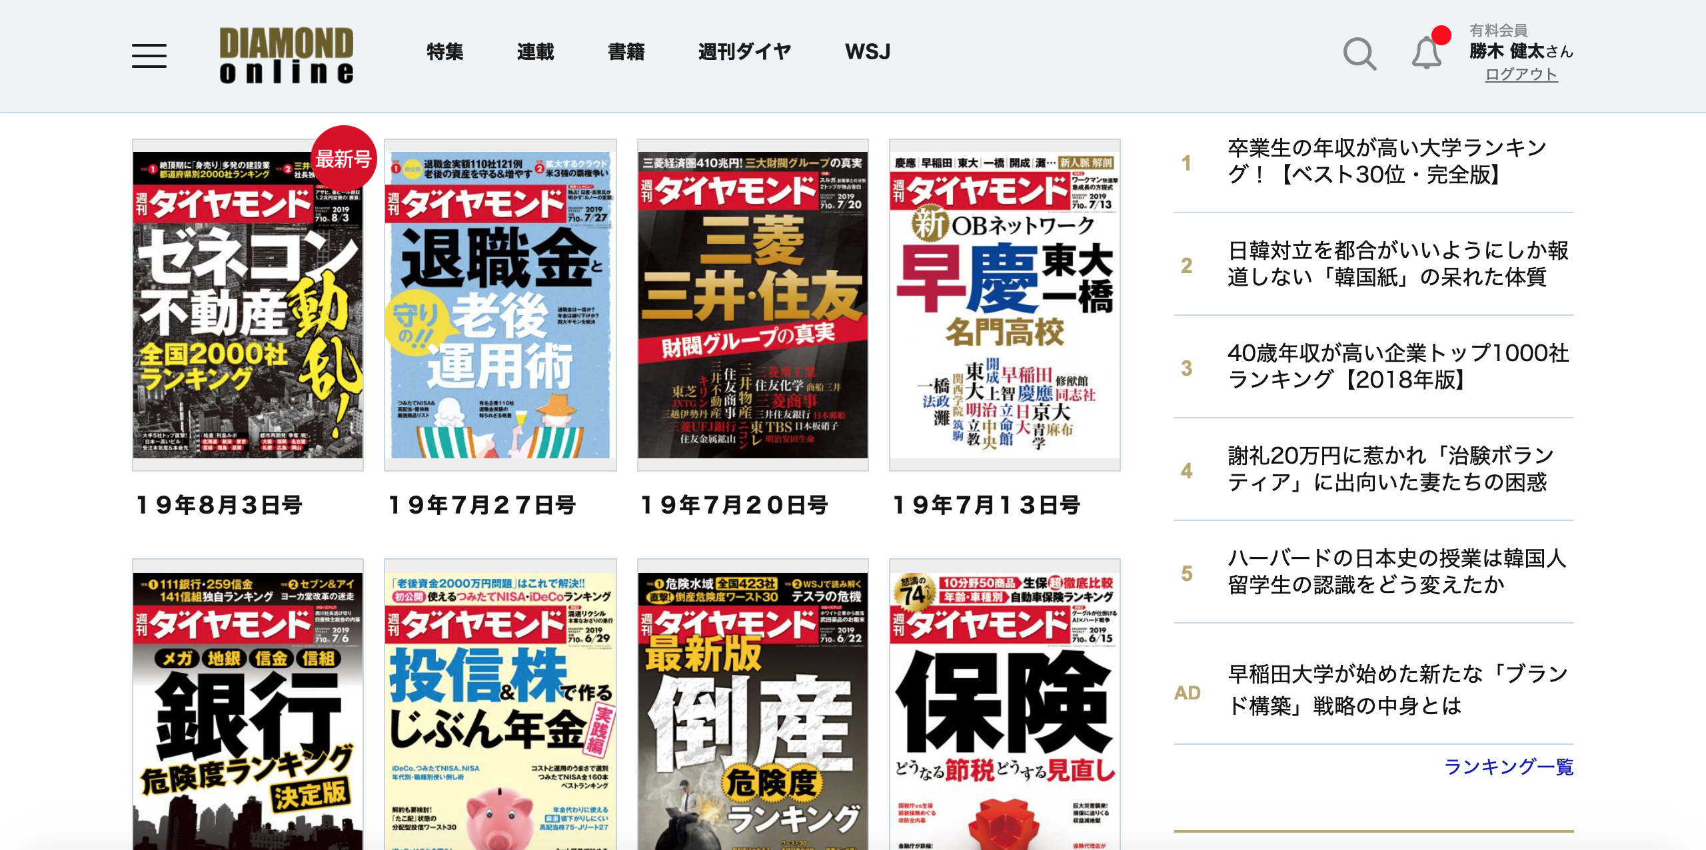The image size is (1706, 850).
Task: Open the 銀行危険度ランキング cover thumbnail
Action: tap(248, 704)
